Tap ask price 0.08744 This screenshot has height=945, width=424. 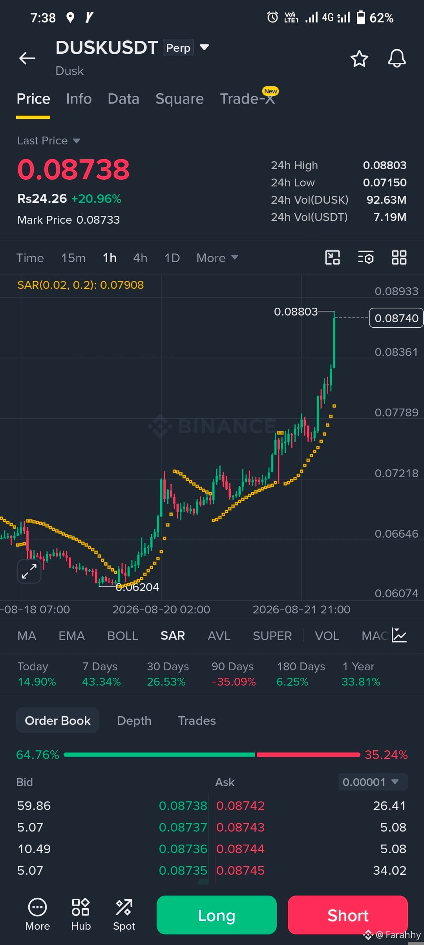(x=241, y=849)
